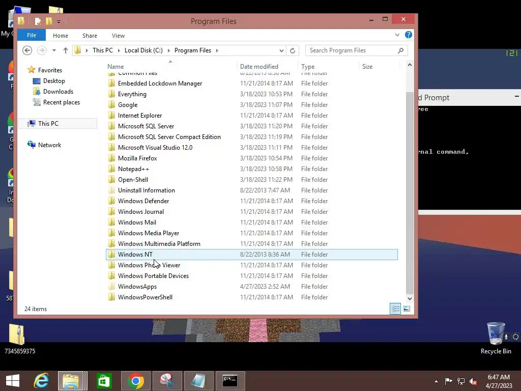Open Quick Access Toolbar customize dropdown
Viewport: 521px width, 391px height.
click(59, 21)
